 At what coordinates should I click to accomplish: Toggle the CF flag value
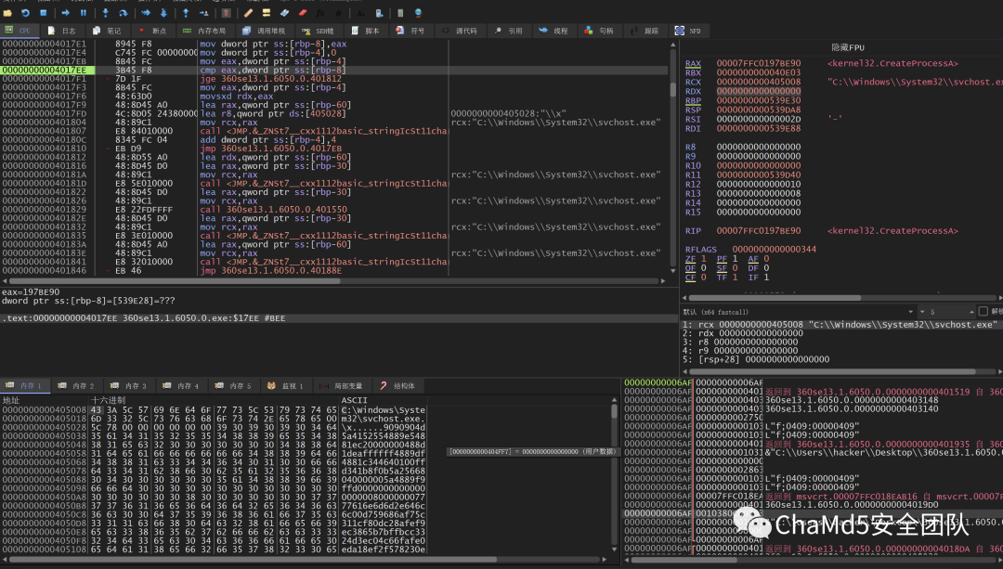click(704, 278)
